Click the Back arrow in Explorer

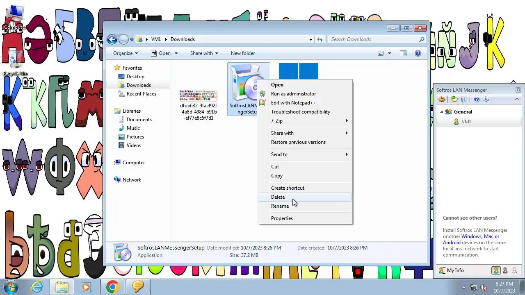pyautogui.click(x=112, y=39)
